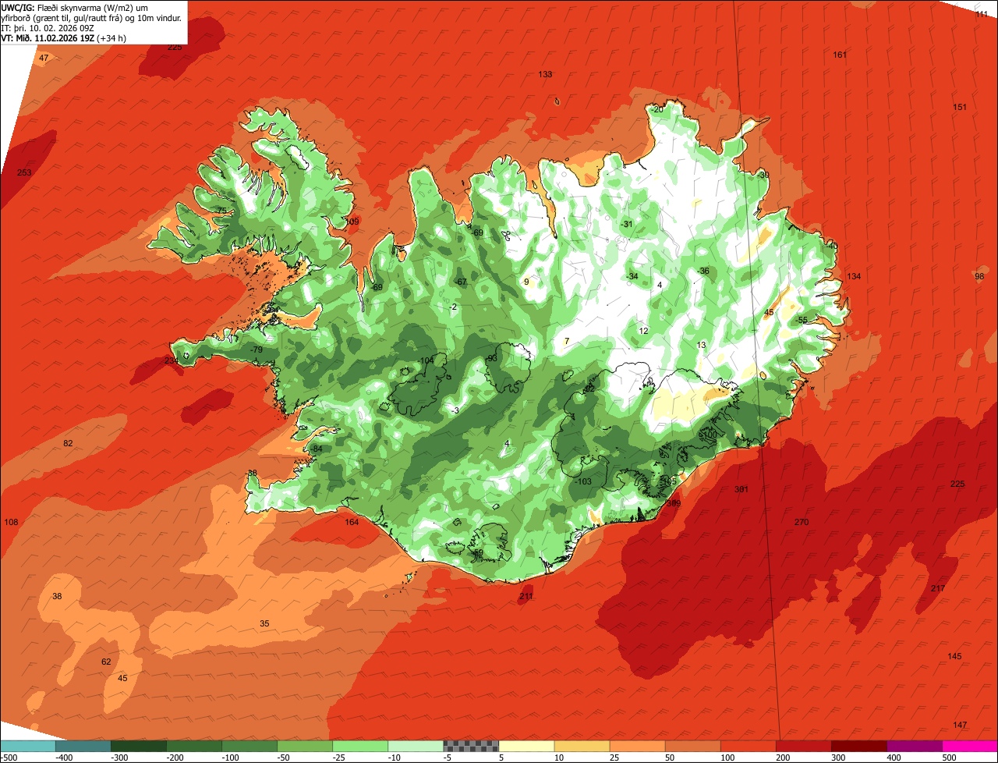Viewport: 998px width, 763px height.
Task: Click the -36 value in eastern Iceland
Action: point(703,271)
